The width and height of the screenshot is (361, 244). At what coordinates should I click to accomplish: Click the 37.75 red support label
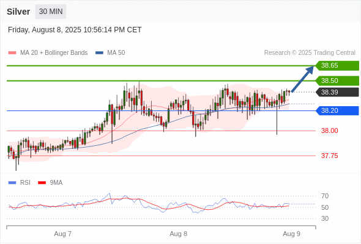point(329,156)
